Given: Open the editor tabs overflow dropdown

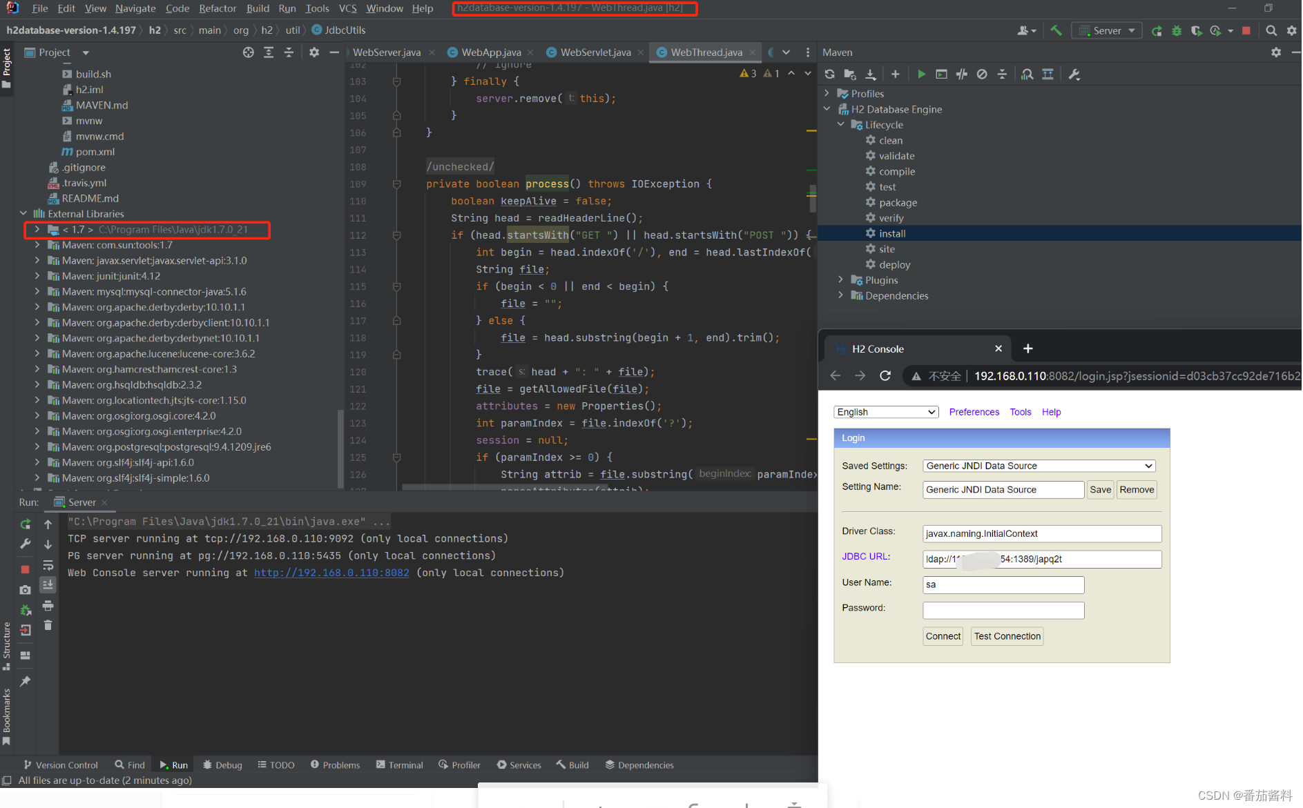Looking at the screenshot, I should (x=786, y=52).
